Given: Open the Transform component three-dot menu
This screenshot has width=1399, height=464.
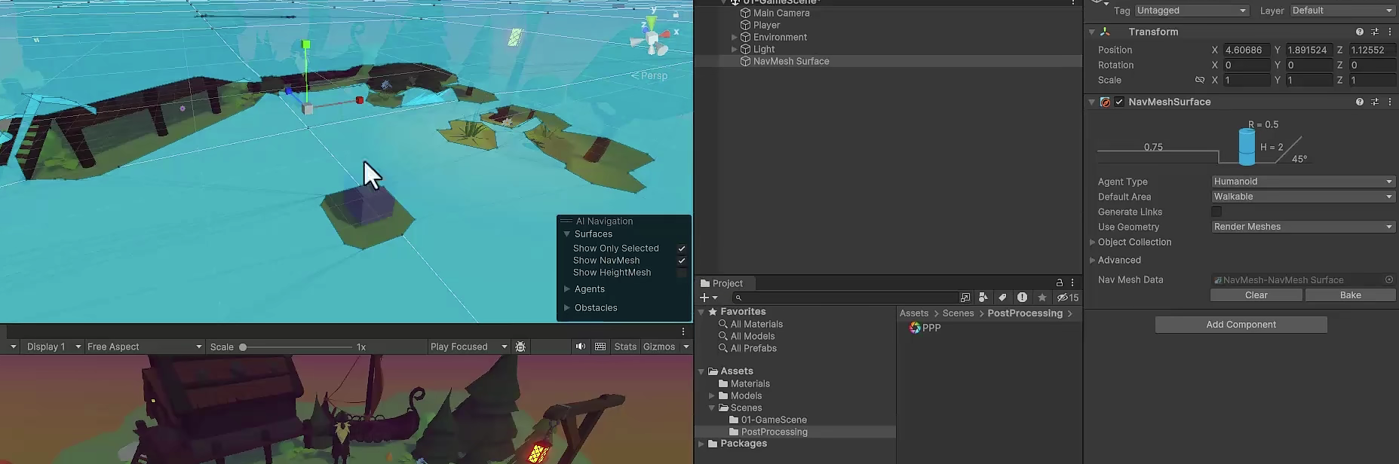Looking at the screenshot, I should [x=1390, y=32].
